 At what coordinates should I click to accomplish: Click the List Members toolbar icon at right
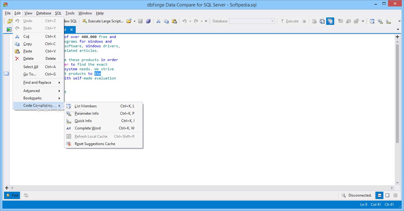point(372,21)
